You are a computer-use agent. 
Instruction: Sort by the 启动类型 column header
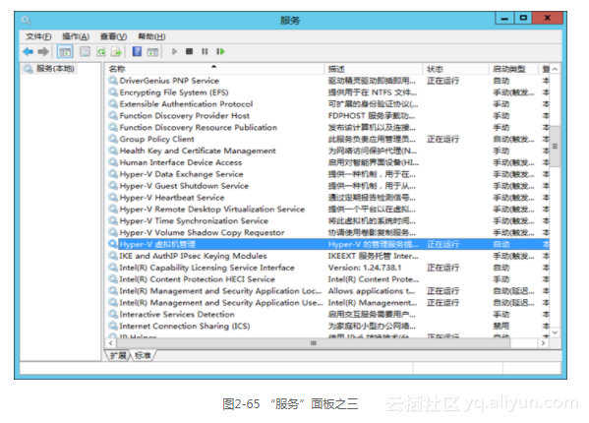[x=514, y=69]
